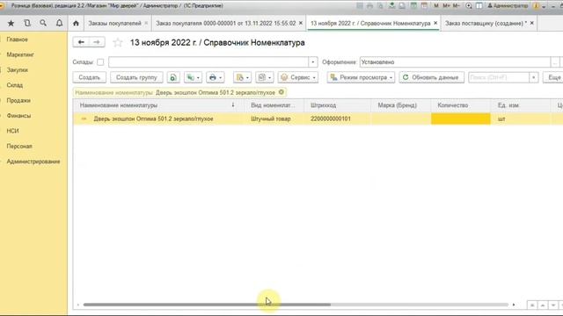This screenshot has height=316, width=563.
Task: Click the M memory button in title bar
Action: [436, 6]
